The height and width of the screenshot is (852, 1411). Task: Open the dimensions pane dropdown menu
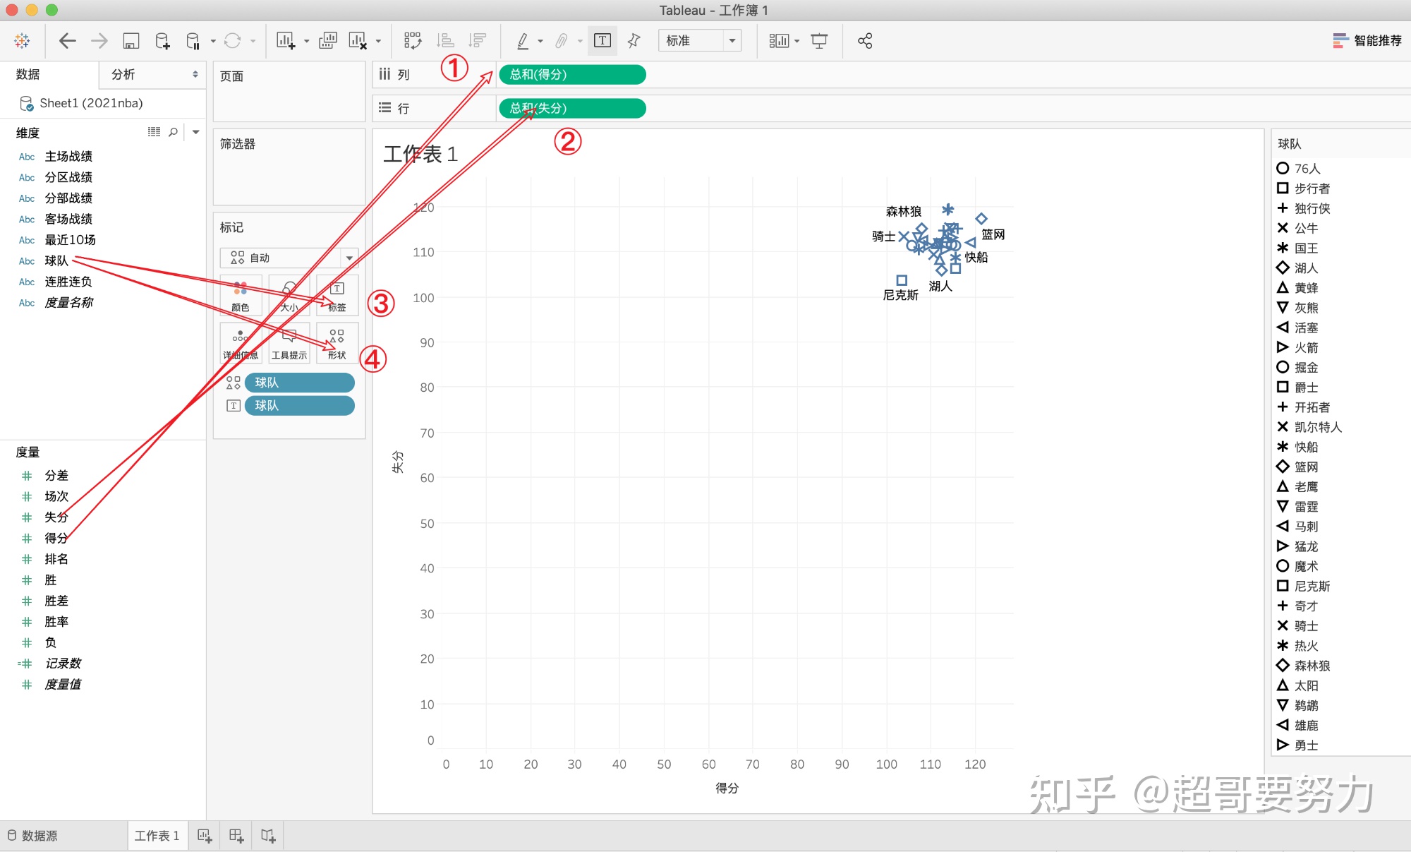pyautogui.click(x=196, y=132)
